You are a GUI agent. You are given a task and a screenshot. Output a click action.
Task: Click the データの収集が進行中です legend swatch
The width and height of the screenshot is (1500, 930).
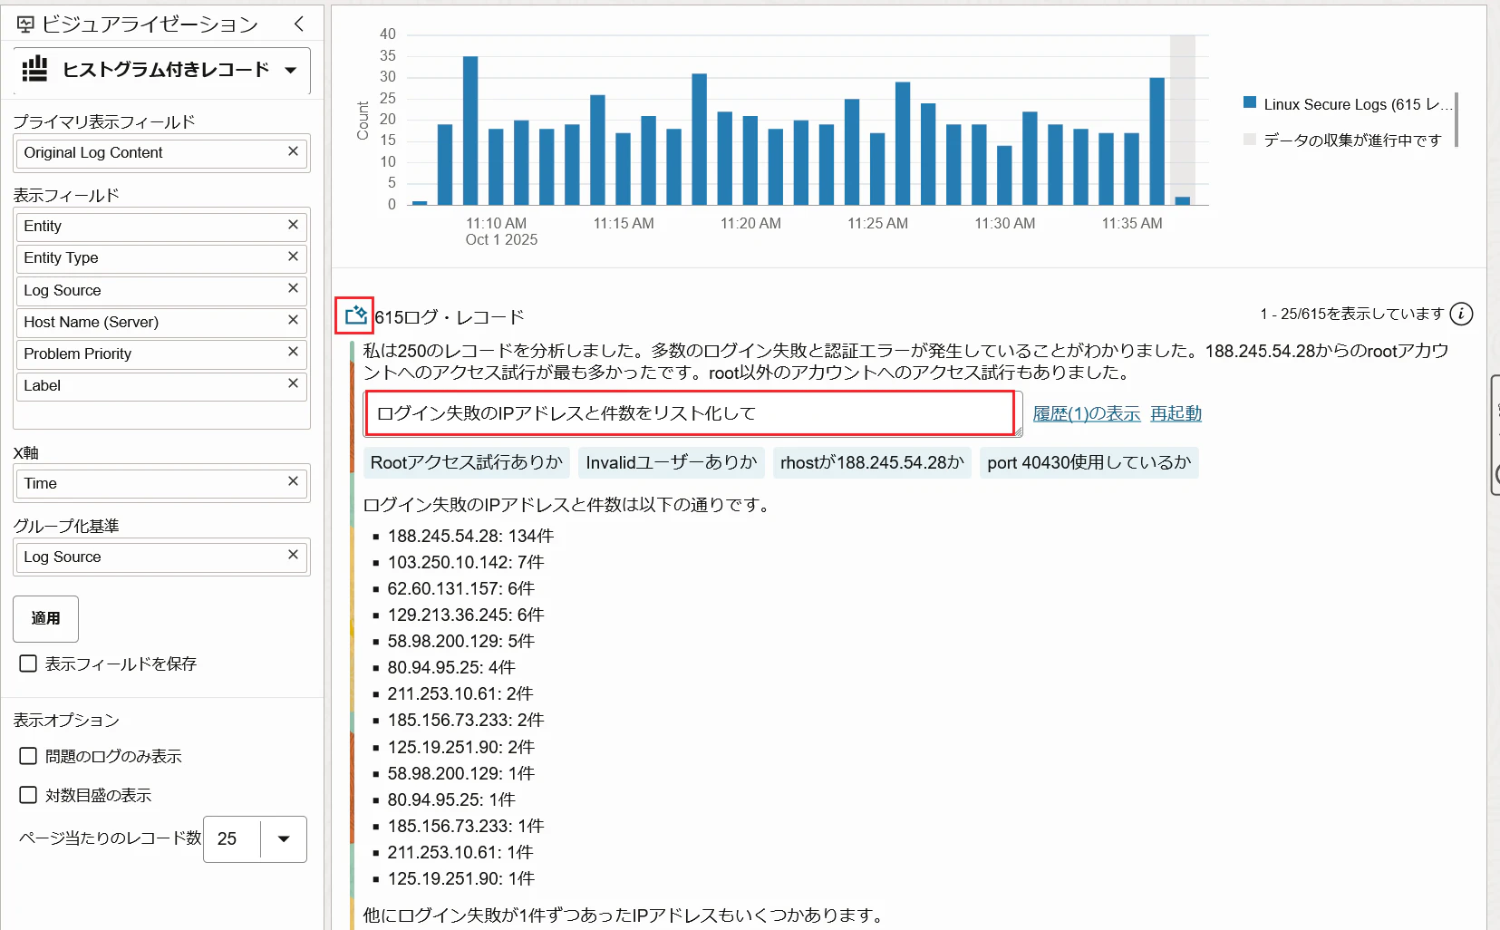1250,139
